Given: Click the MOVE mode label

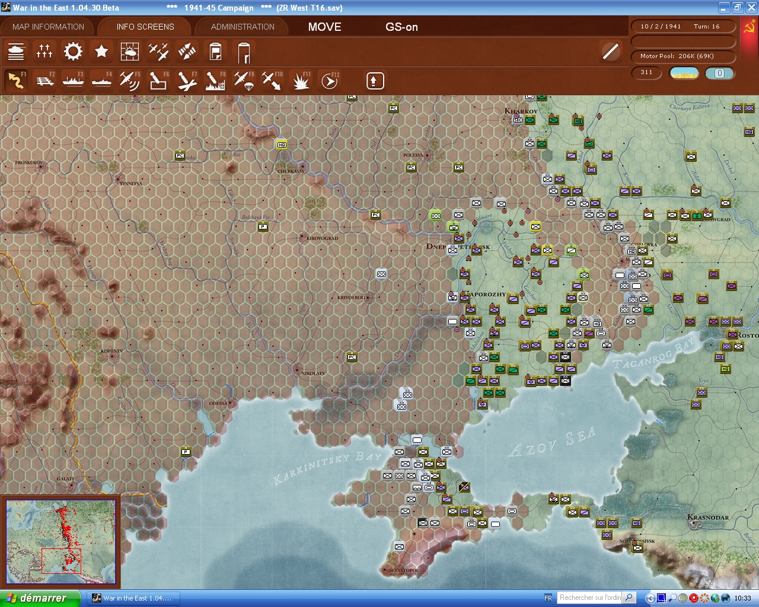Looking at the screenshot, I should (x=325, y=27).
